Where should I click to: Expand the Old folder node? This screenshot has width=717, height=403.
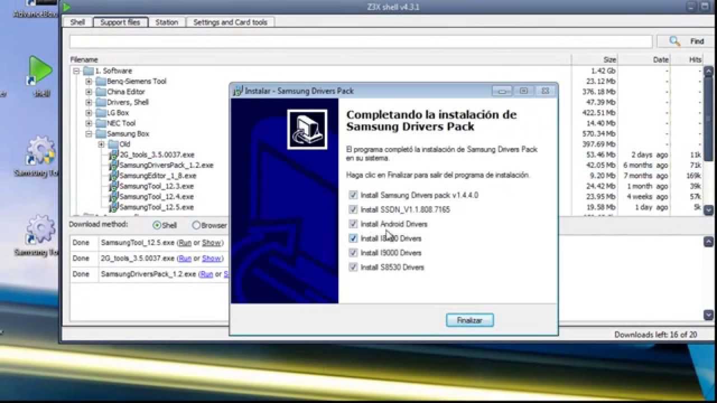101,144
